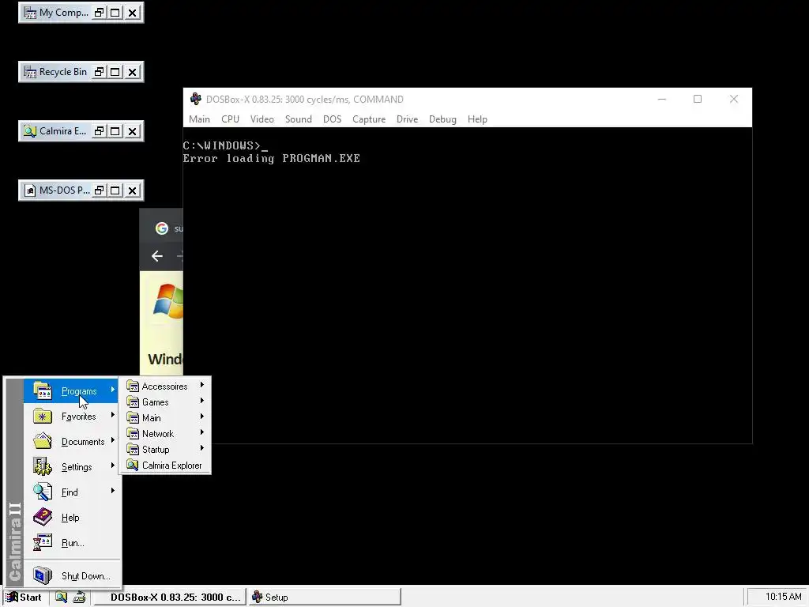Viewport: 809px width, 607px height.
Task: Click the printer quick-launch icon on the taskbar
Action: [79, 598]
